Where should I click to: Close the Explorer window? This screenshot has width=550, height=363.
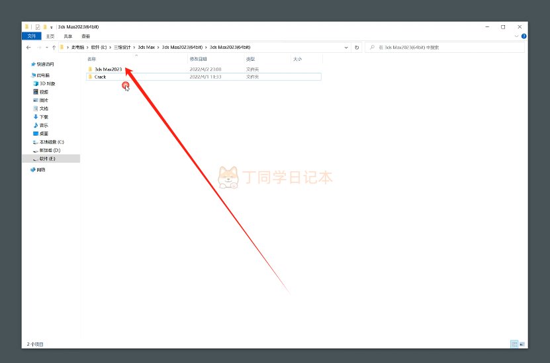click(x=520, y=27)
